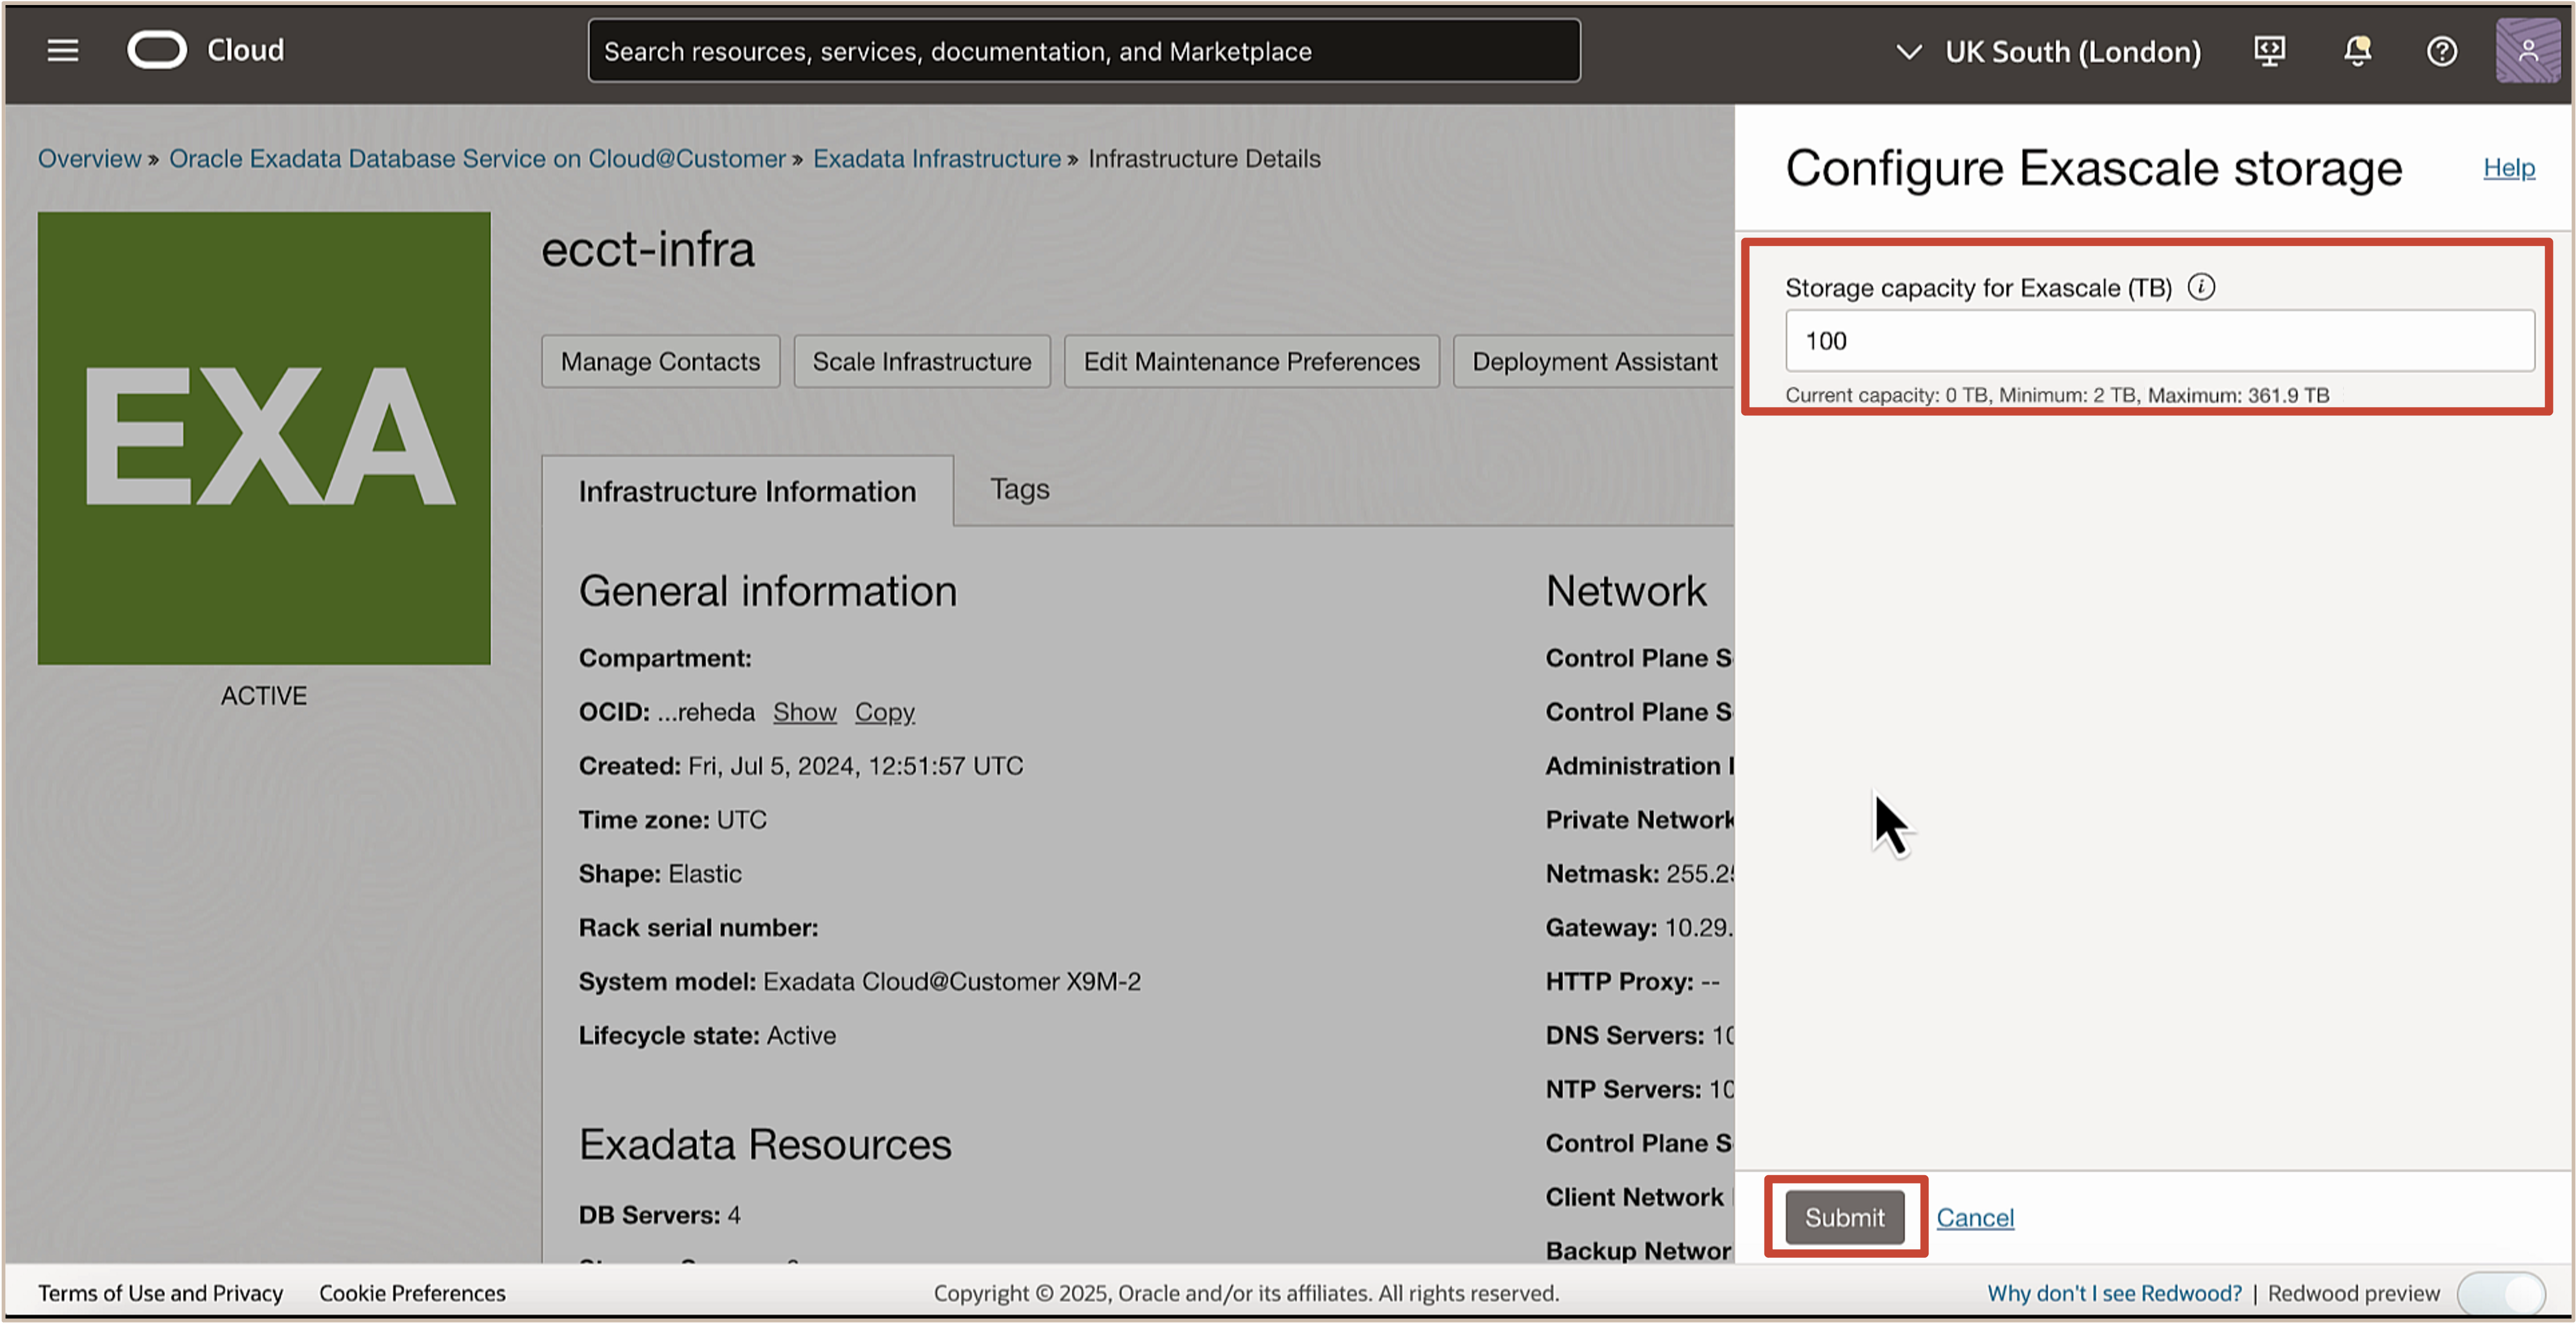Go to Exadata Infrastructure breadcrumb
This screenshot has width=2576, height=1323.
(x=936, y=159)
